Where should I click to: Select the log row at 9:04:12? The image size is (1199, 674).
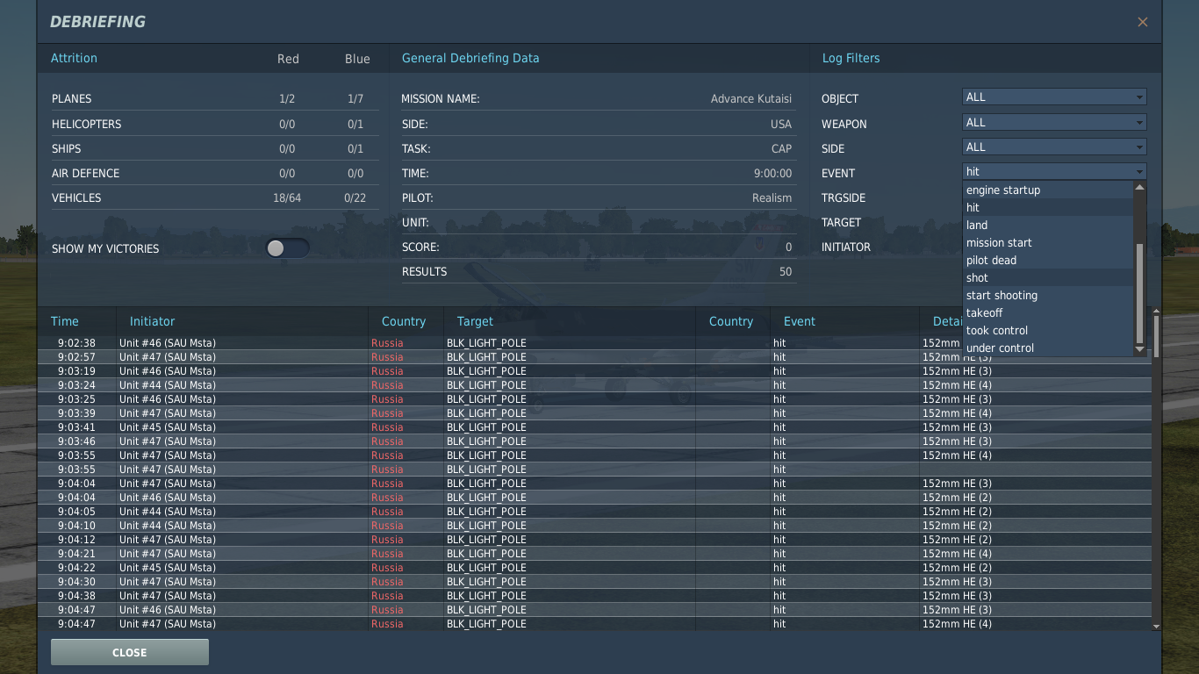[x=594, y=540]
